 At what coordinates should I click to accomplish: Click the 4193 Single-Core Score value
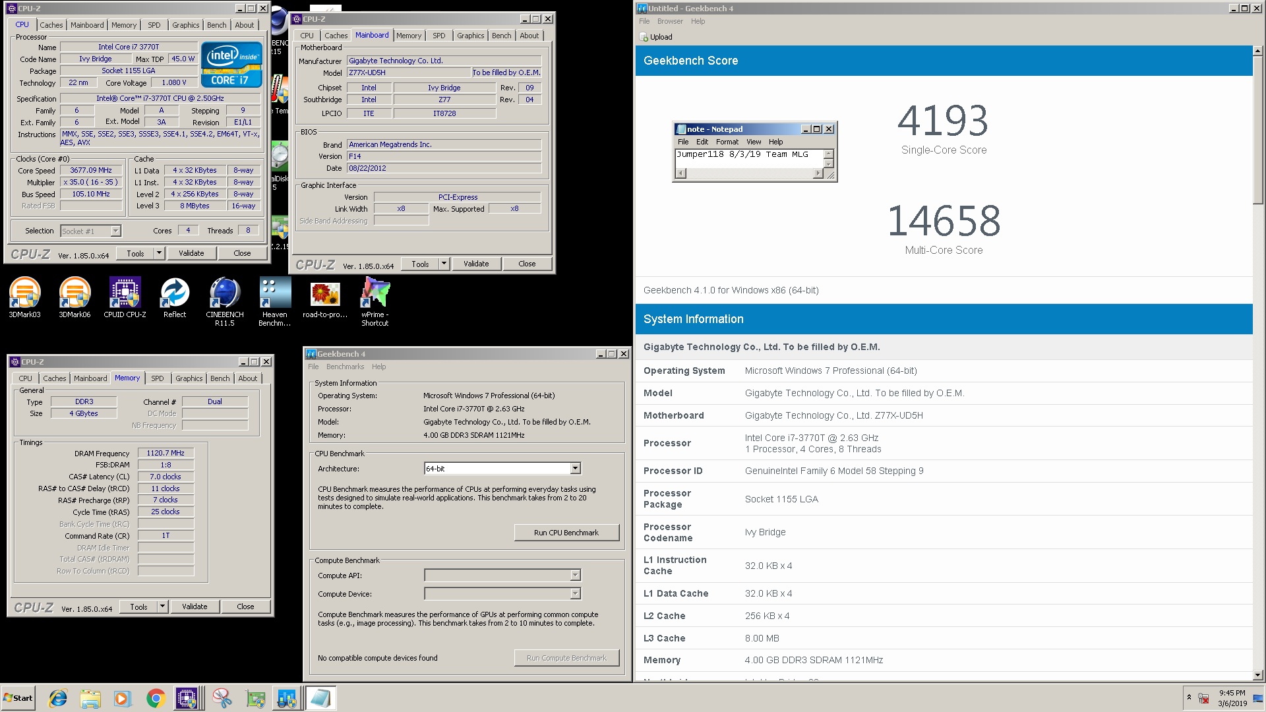click(x=944, y=121)
